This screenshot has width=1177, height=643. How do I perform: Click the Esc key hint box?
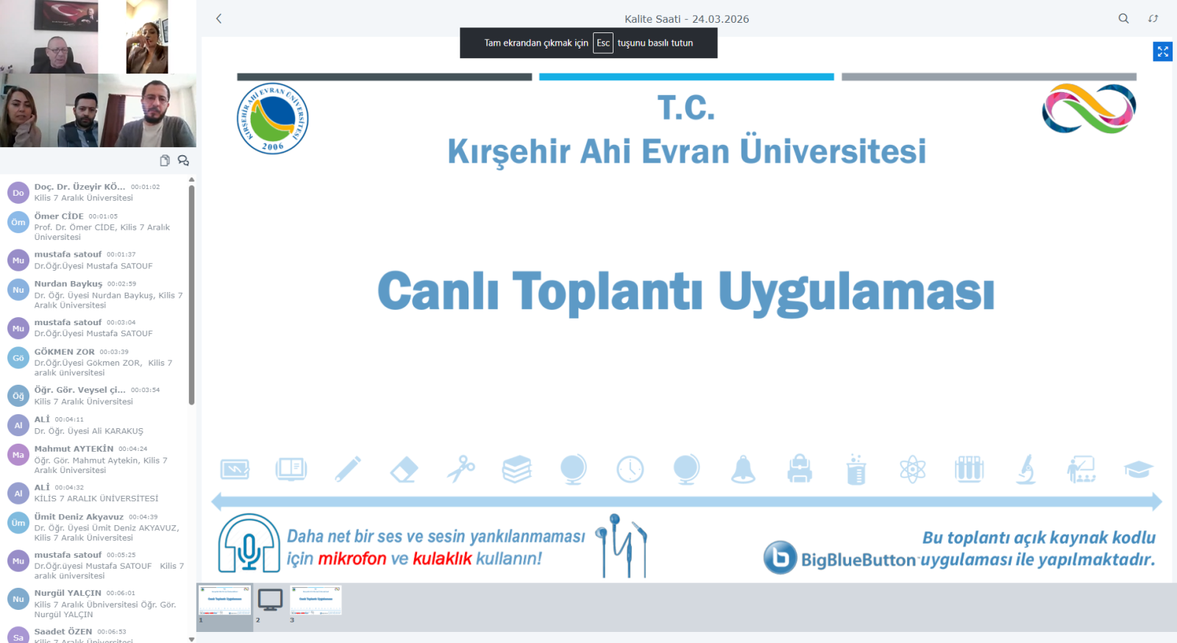coord(603,43)
